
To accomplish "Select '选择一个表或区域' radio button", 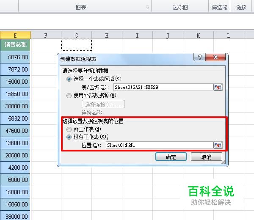I will [x=69, y=79].
